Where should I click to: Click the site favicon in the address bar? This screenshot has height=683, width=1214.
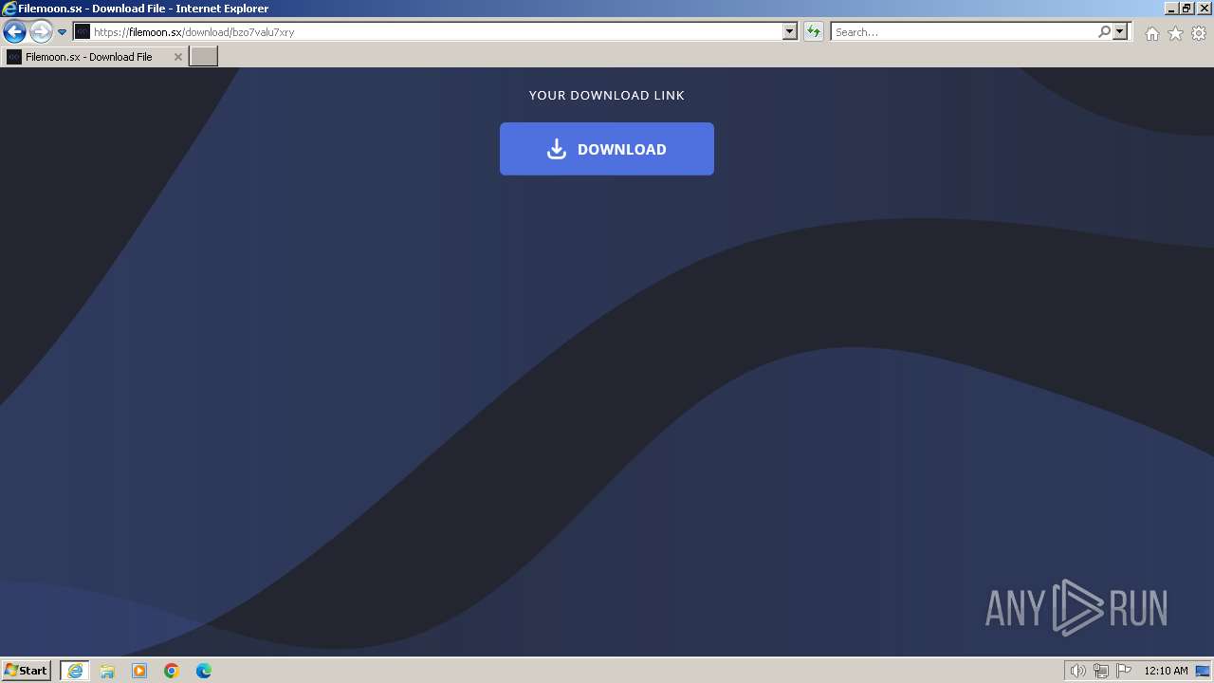83,32
